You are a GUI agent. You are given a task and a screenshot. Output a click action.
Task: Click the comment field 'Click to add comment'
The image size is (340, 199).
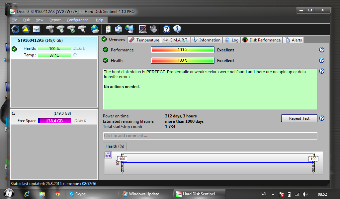[x=210, y=136]
